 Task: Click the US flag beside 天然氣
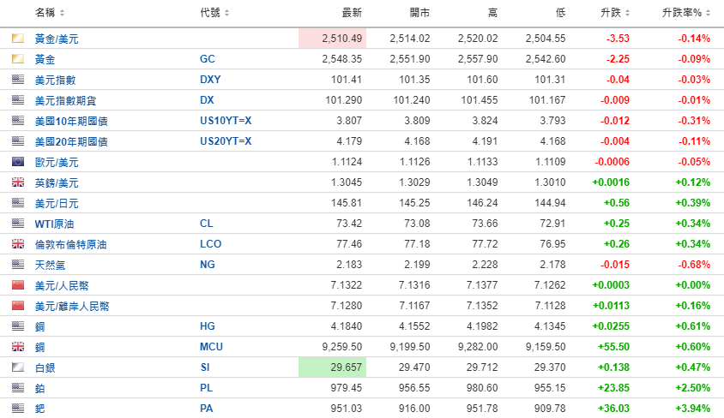[x=18, y=265]
